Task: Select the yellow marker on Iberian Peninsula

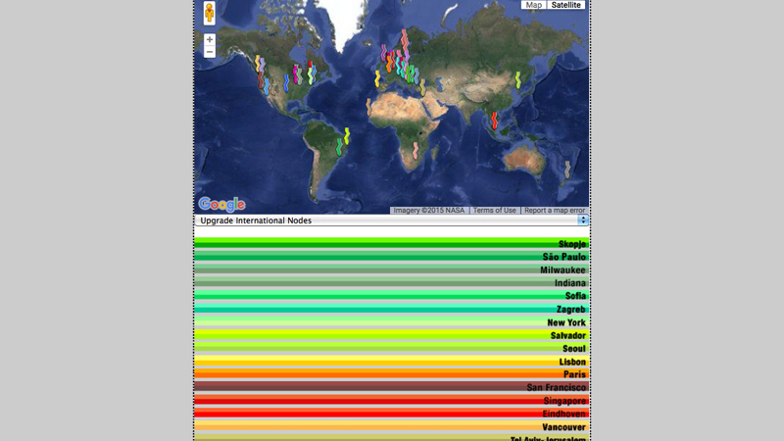Action: [x=377, y=77]
